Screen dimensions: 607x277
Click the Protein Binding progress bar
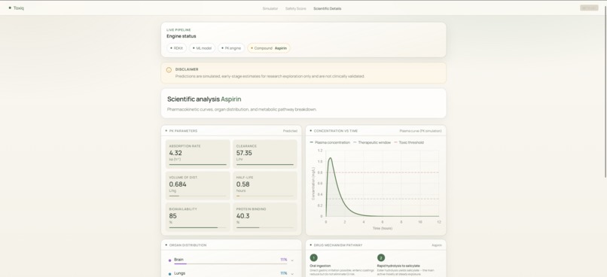tap(265, 227)
